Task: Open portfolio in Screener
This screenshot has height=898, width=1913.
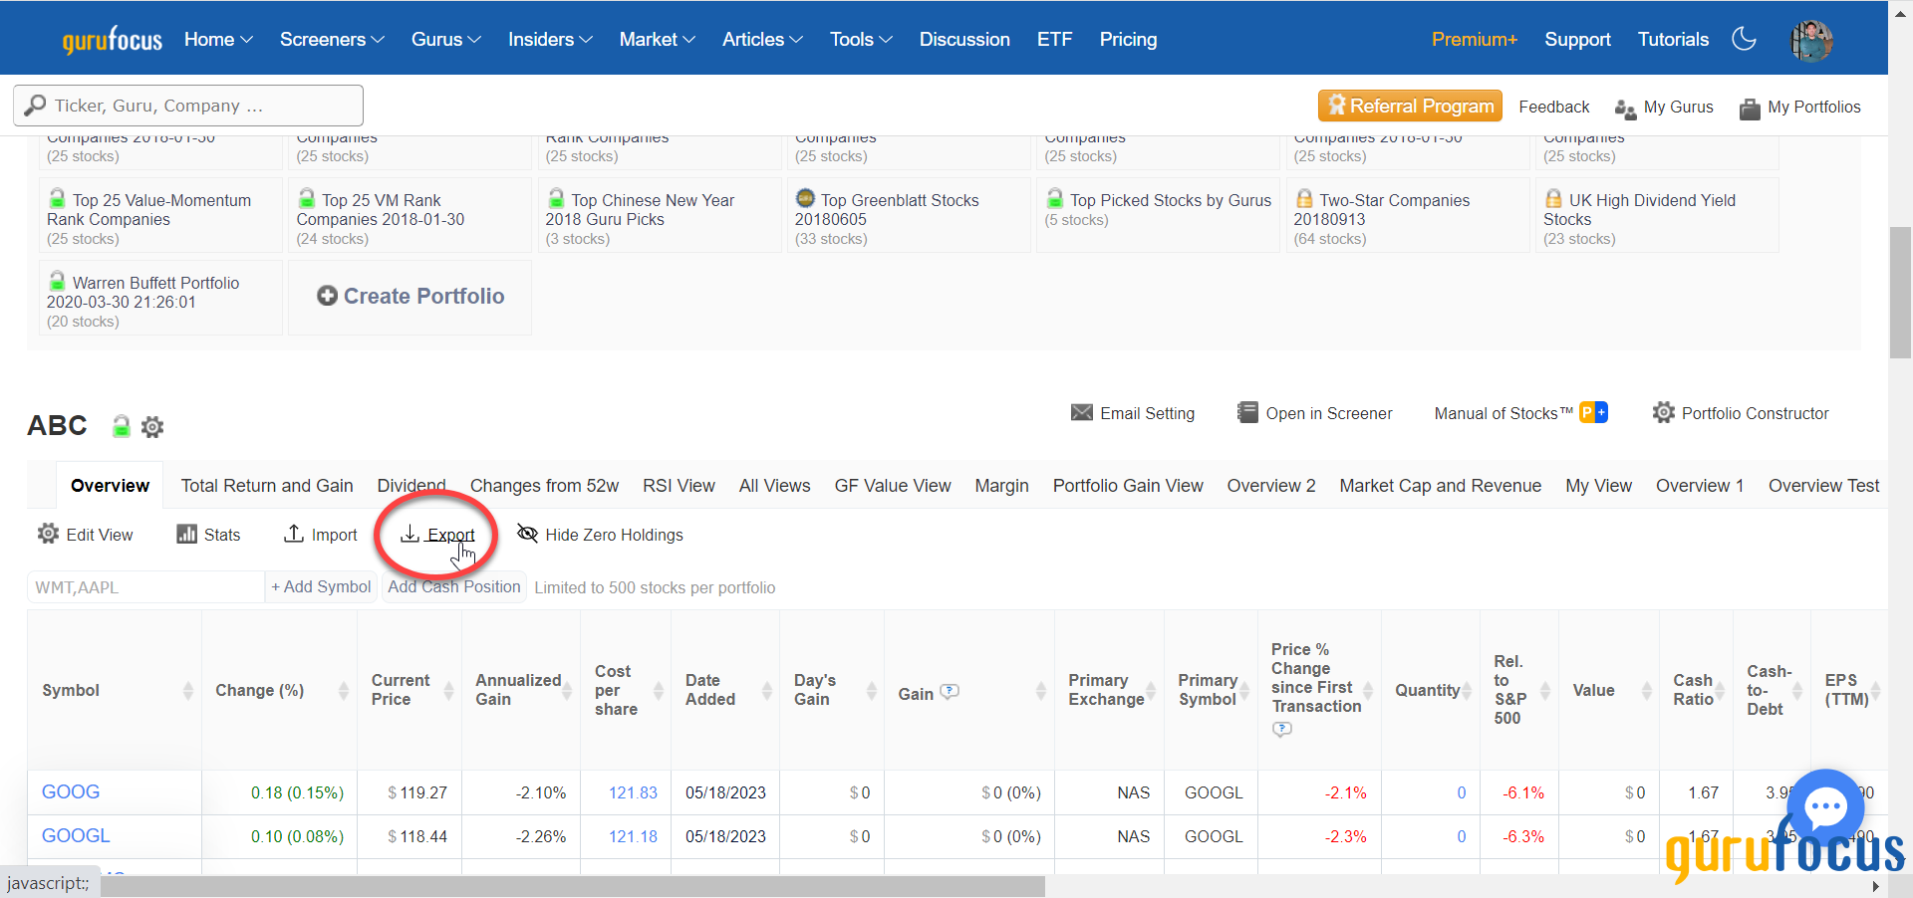Action: pyautogui.click(x=1313, y=413)
